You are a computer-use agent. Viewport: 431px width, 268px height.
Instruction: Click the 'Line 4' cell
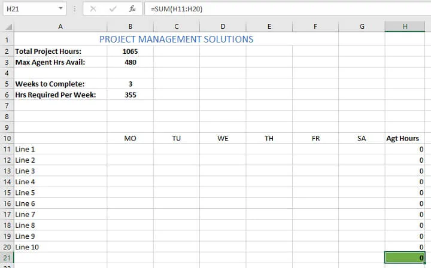(x=60, y=182)
